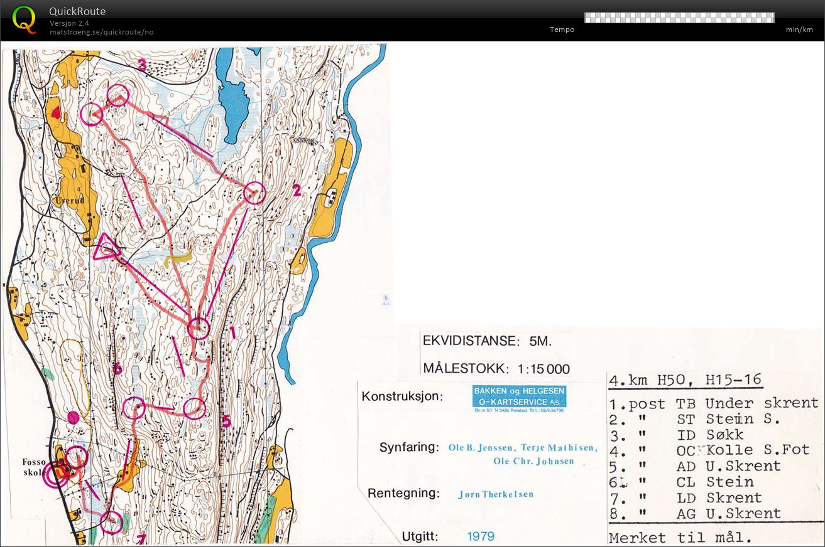Click the Tempo label

point(562,29)
